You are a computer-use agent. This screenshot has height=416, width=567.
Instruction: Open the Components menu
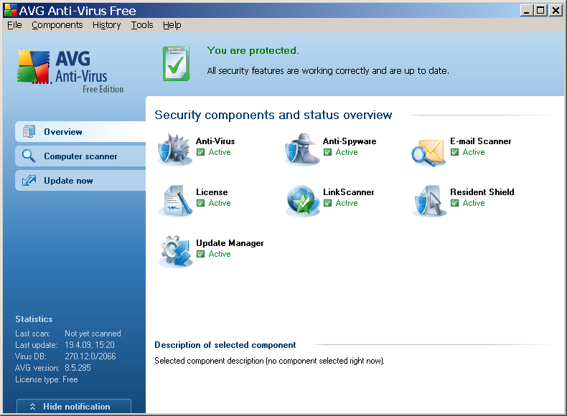point(57,25)
